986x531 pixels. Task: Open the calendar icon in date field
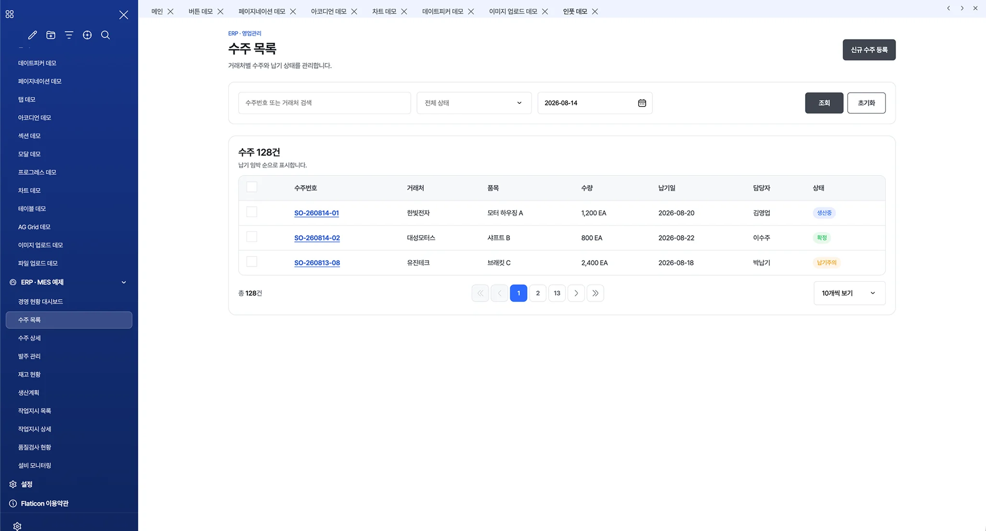642,103
